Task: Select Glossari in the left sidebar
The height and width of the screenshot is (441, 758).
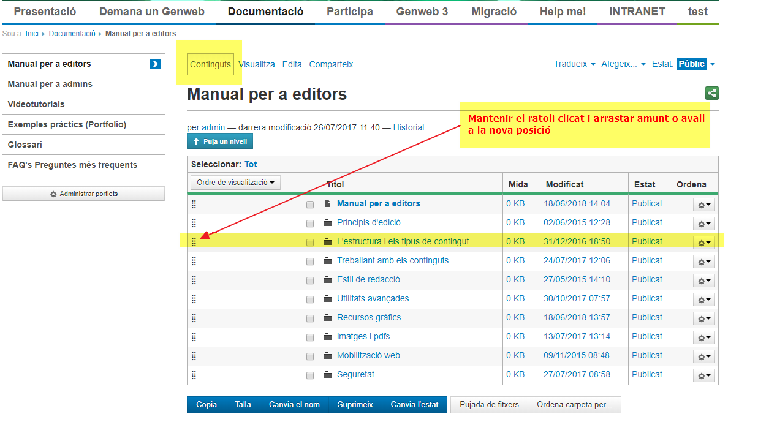Action: [25, 145]
